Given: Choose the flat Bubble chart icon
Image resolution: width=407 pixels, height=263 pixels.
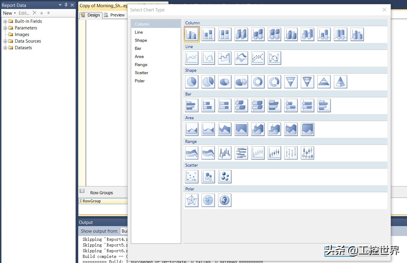Looking at the screenshot, I should (208, 177).
